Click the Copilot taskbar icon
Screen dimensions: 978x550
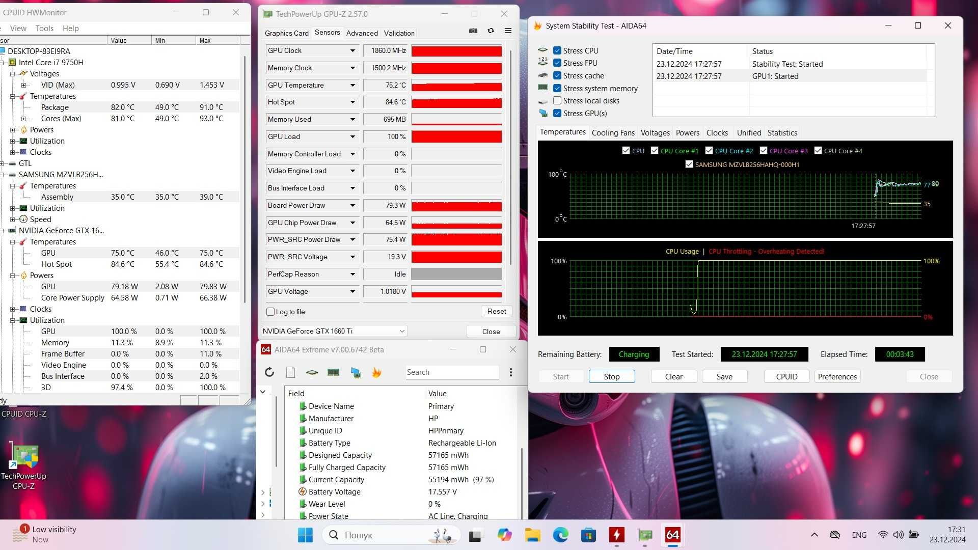click(504, 535)
